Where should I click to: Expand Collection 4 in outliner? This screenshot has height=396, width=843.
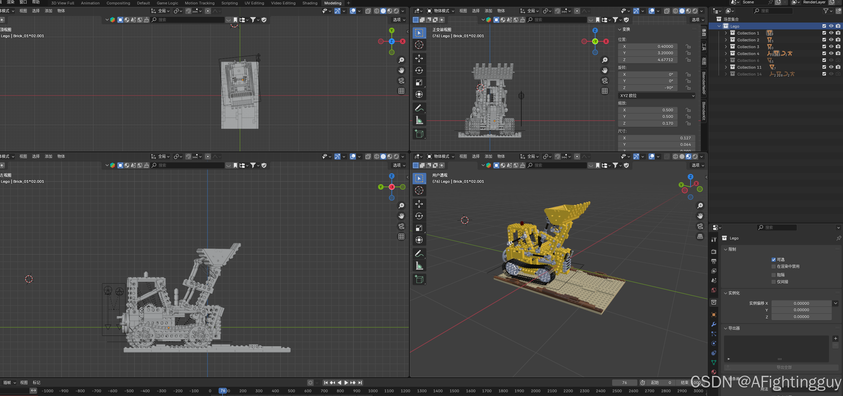726,54
